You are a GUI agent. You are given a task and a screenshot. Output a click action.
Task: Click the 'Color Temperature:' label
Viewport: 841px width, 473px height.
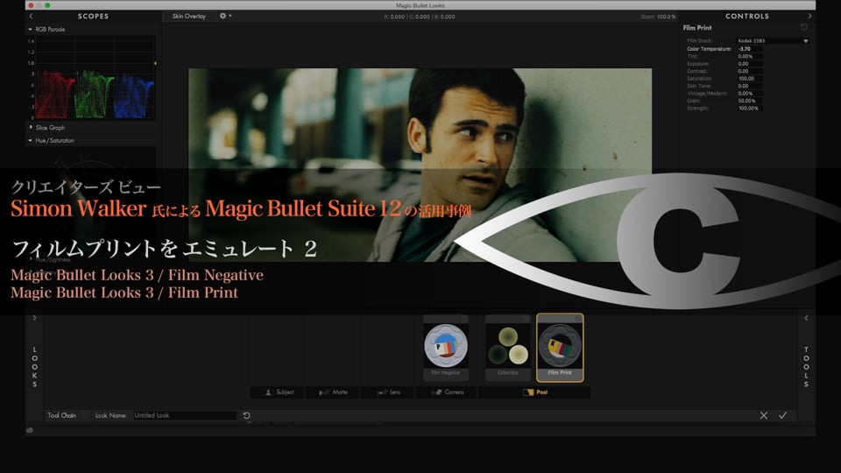click(x=709, y=49)
